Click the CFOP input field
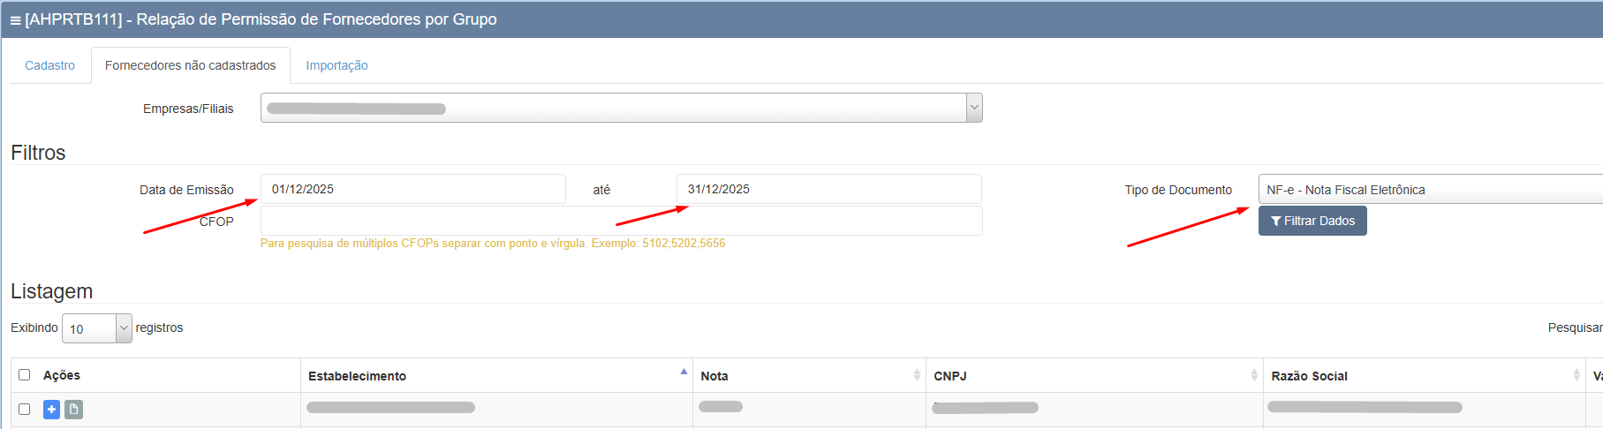The width and height of the screenshot is (1603, 429). point(621,222)
